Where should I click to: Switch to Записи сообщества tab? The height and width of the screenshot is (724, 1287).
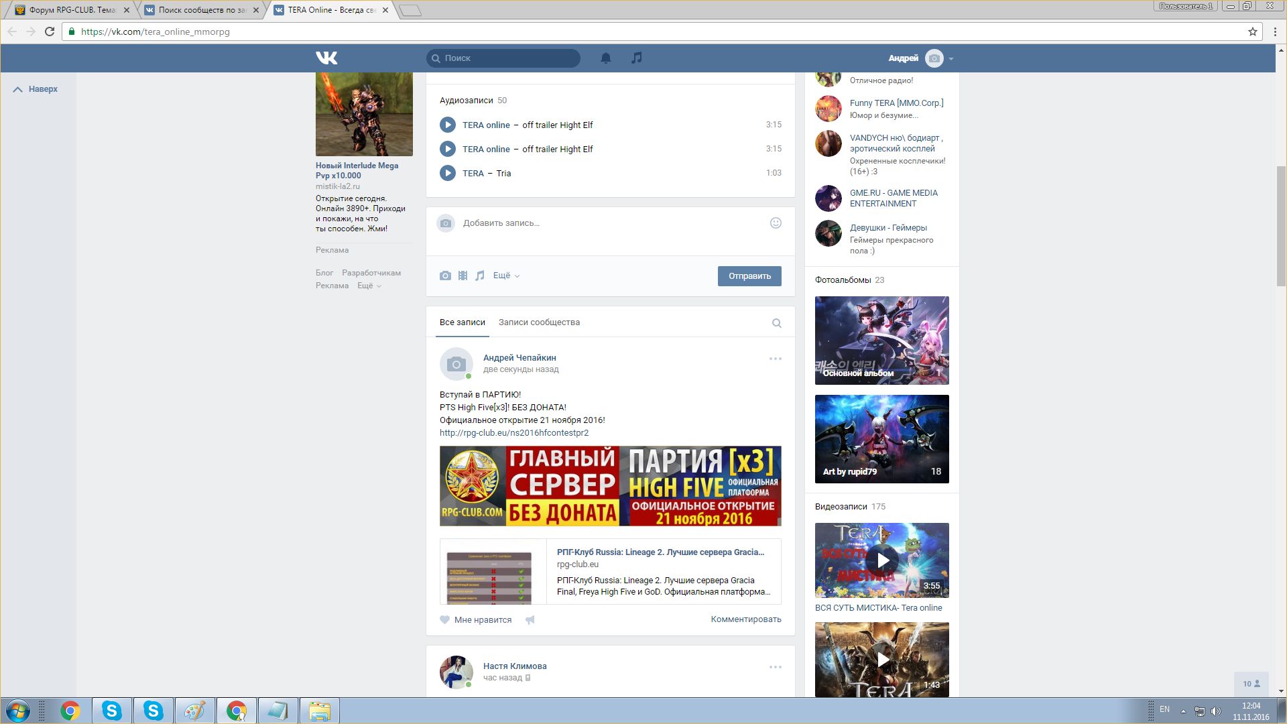click(x=539, y=322)
